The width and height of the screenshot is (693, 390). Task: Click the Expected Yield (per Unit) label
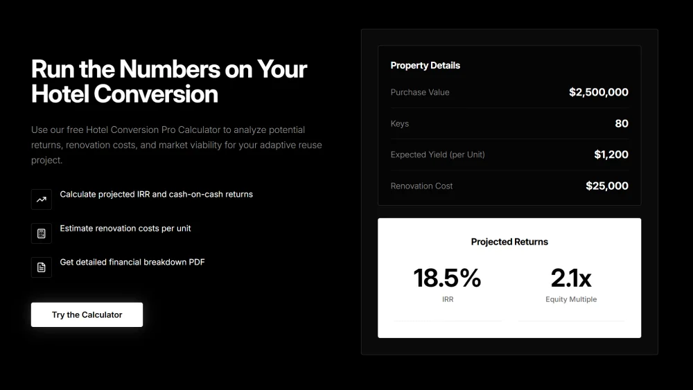(437, 154)
